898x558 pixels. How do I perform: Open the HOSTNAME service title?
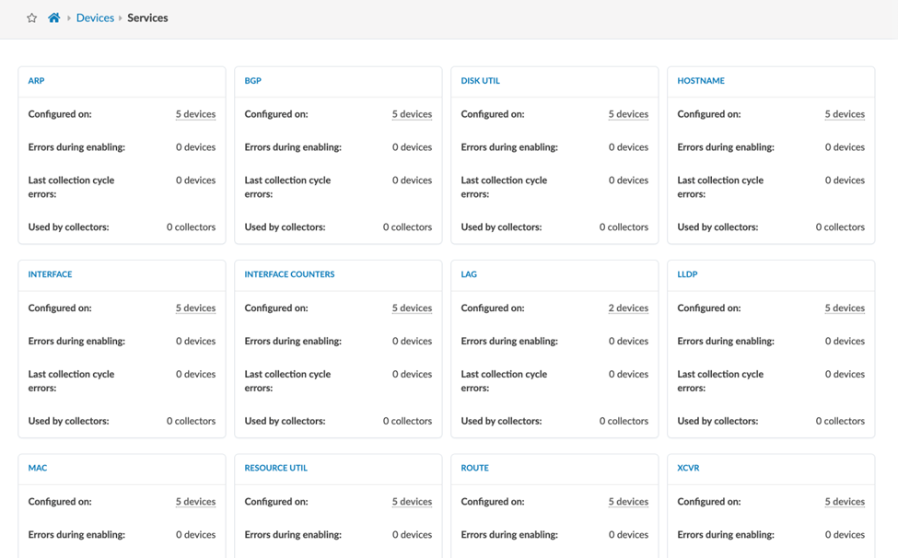pyautogui.click(x=701, y=81)
